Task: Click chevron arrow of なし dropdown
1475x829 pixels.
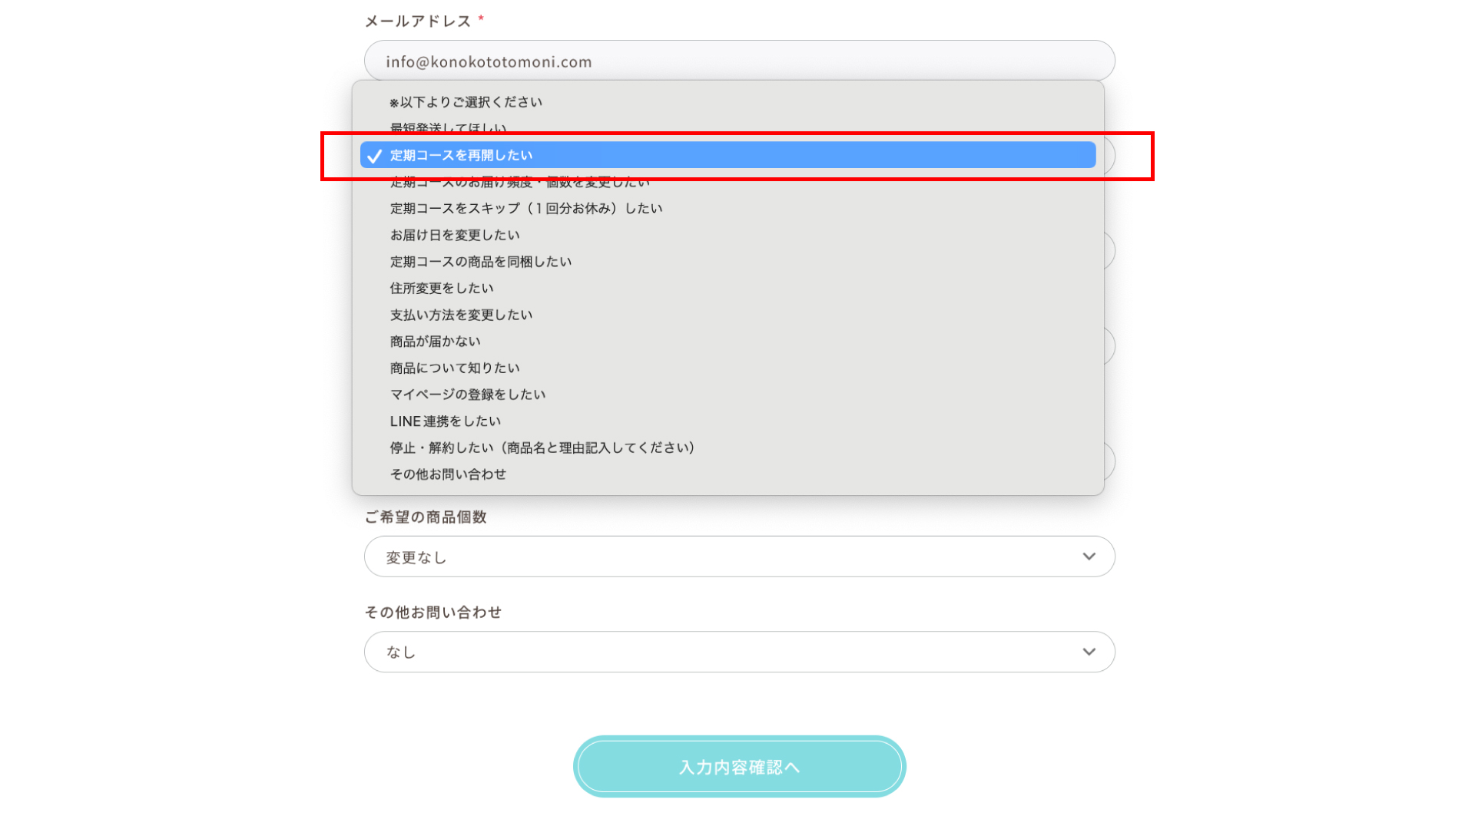Action: (1089, 652)
